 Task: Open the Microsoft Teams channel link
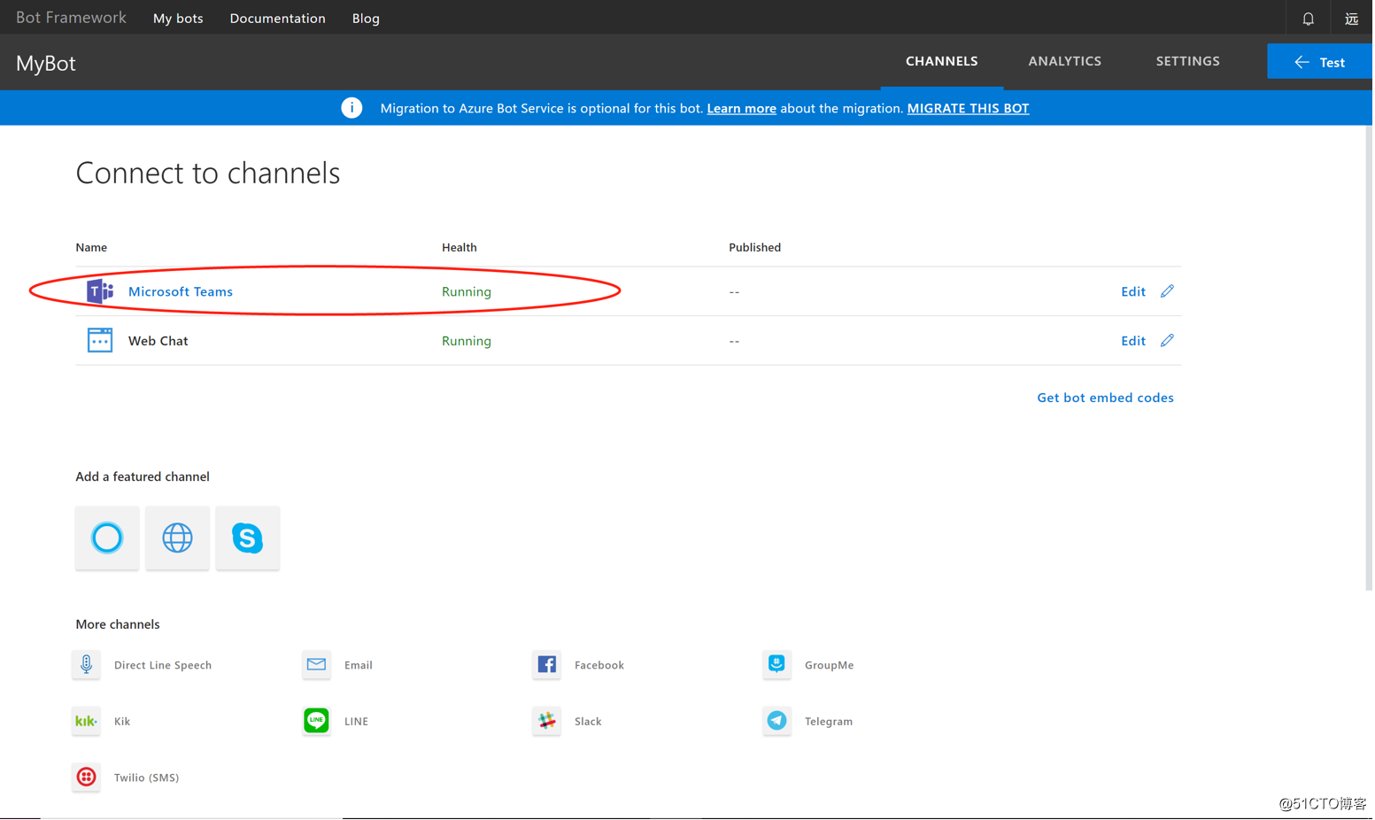tap(181, 292)
